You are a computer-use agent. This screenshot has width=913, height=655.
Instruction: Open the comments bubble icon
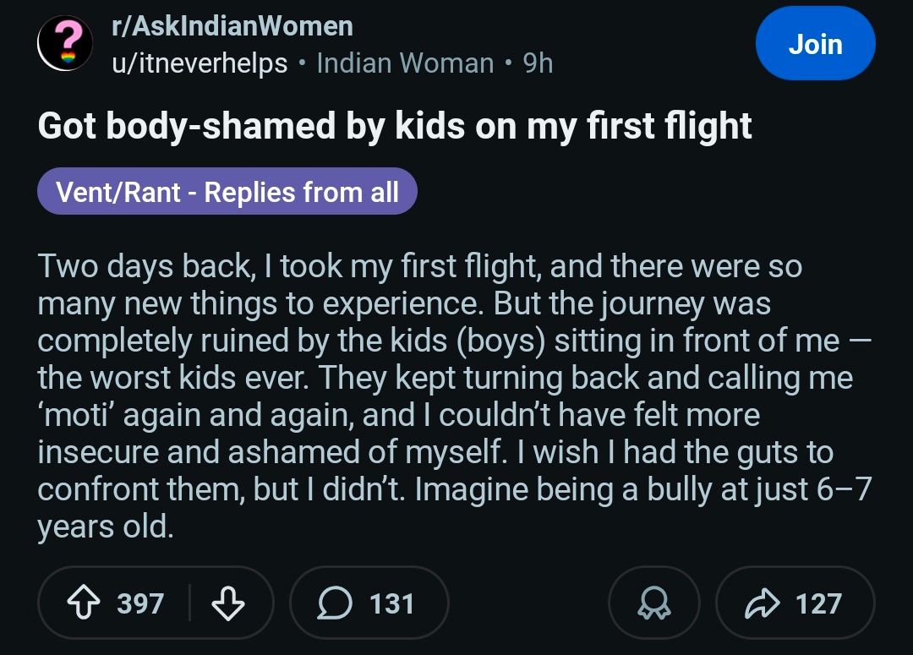point(336,603)
